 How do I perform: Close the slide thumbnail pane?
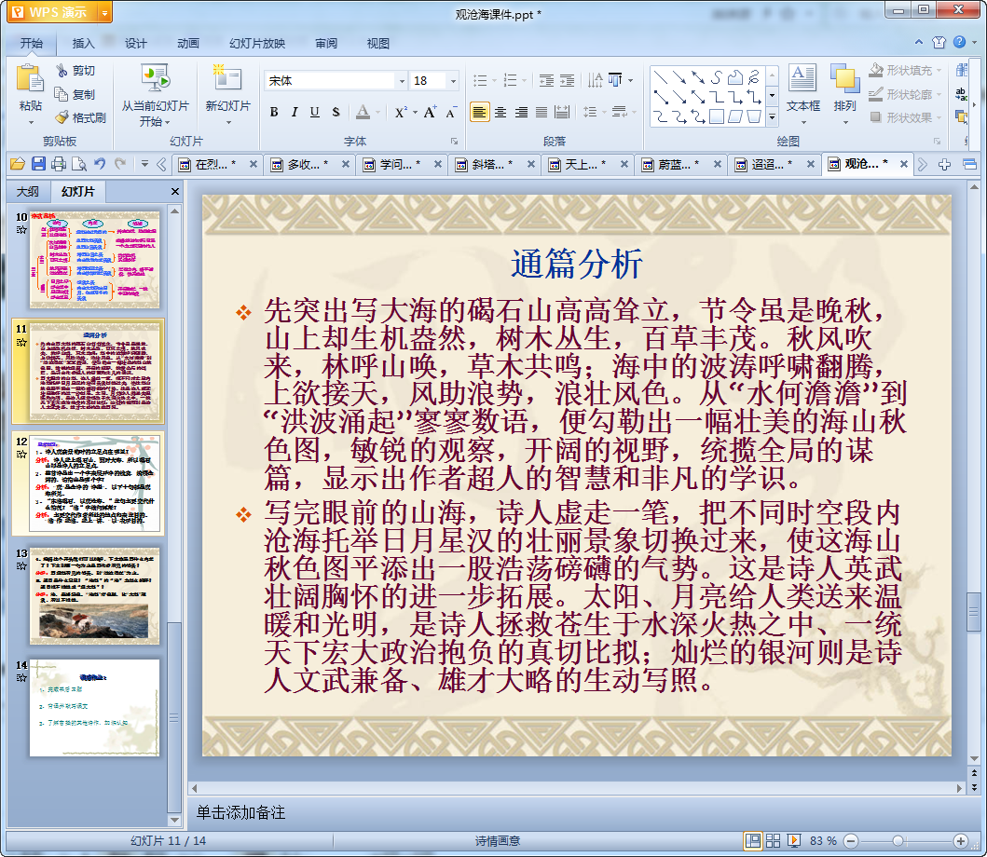[175, 191]
